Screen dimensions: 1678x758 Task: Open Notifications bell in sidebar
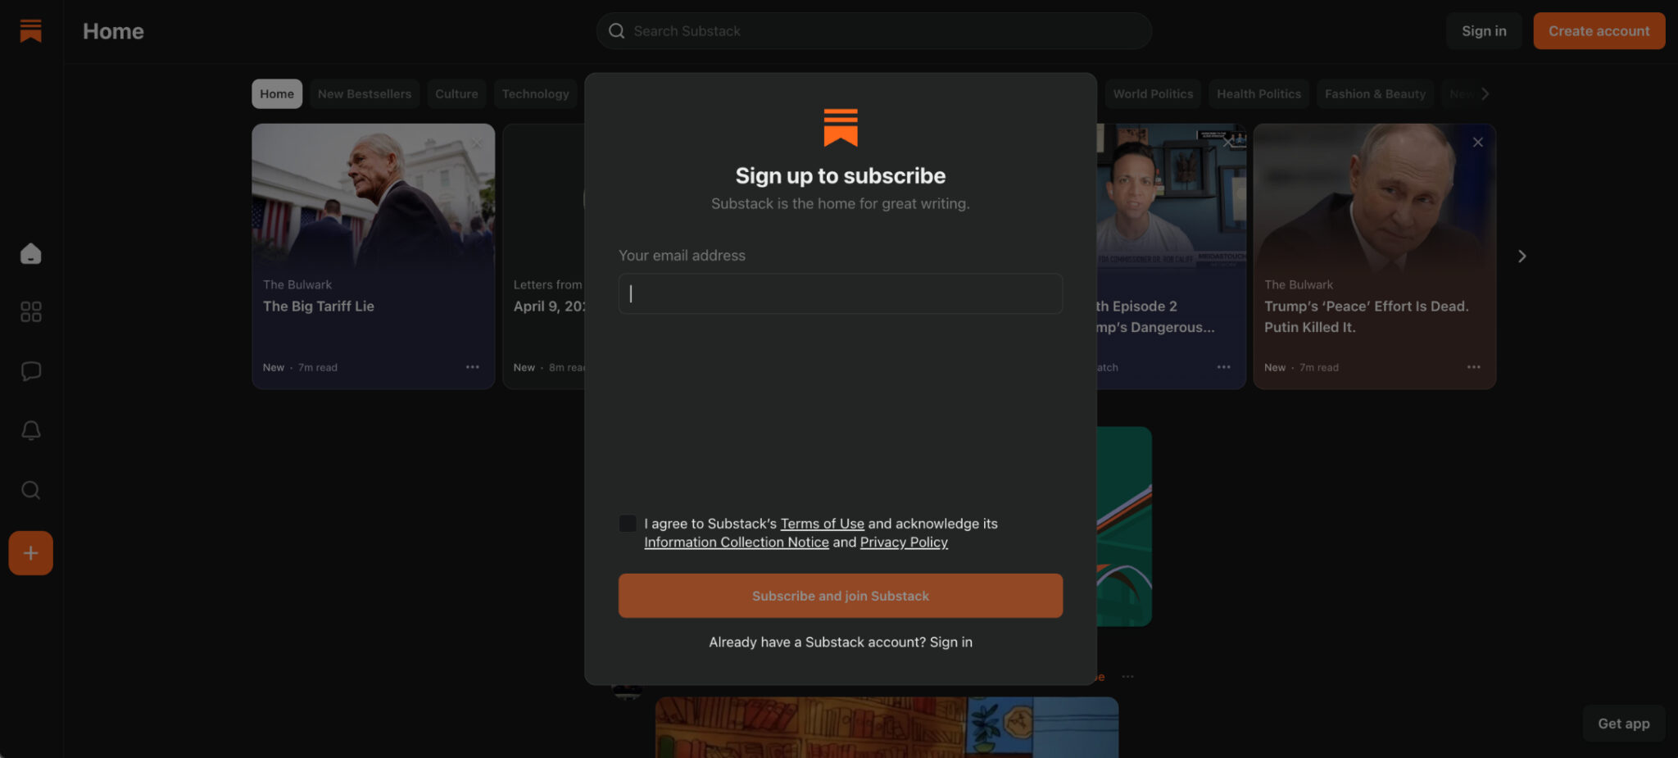[x=30, y=430]
